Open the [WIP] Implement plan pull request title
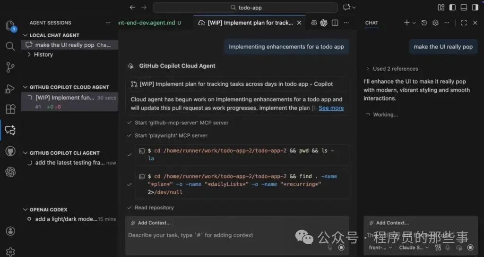 [x=236, y=84]
